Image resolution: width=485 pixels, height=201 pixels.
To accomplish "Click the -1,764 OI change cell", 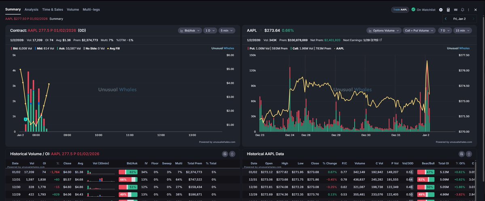I will (x=55, y=172).
